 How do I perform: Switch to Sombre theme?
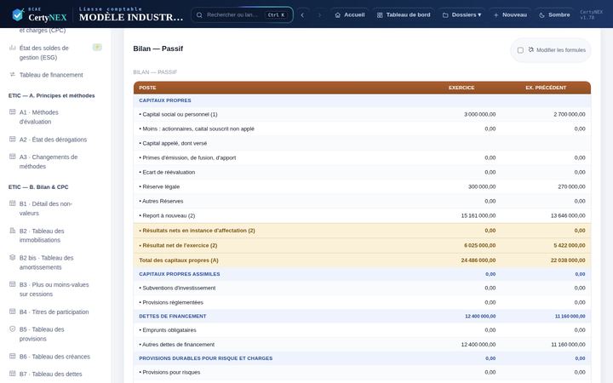tap(554, 14)
